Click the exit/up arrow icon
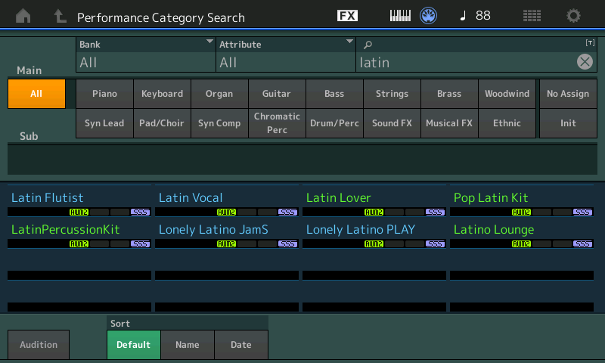 click(x=60, y=16)
